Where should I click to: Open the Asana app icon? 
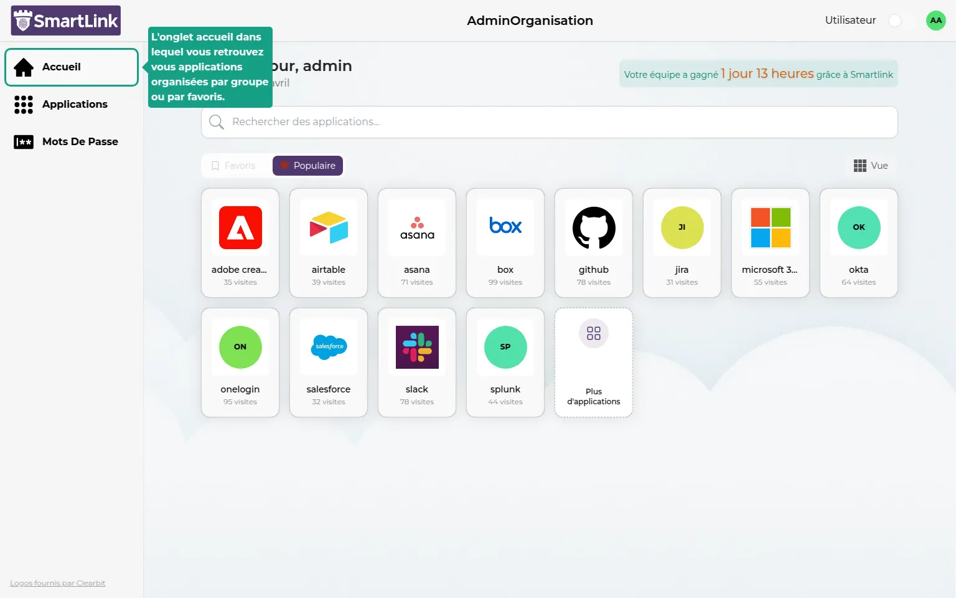coord(417,228)
